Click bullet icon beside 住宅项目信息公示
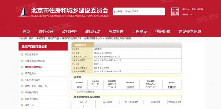The height and width of the screenshot is (109, 221). 22,67
